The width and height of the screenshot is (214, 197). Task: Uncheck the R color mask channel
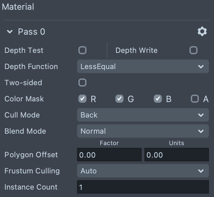(x=82, y=99)
